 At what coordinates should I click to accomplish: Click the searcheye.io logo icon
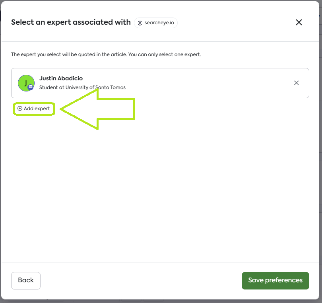pos(140,23)
